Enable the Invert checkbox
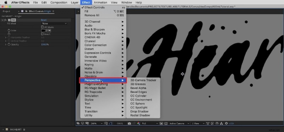 [42, 34]
